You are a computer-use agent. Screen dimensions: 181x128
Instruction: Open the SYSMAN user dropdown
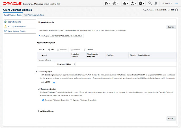[167, 3]
